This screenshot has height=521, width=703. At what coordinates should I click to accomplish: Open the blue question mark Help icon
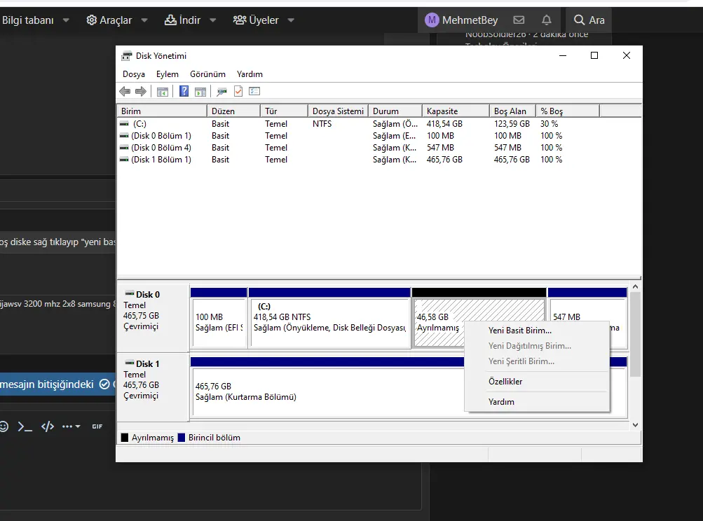point(184,92)
